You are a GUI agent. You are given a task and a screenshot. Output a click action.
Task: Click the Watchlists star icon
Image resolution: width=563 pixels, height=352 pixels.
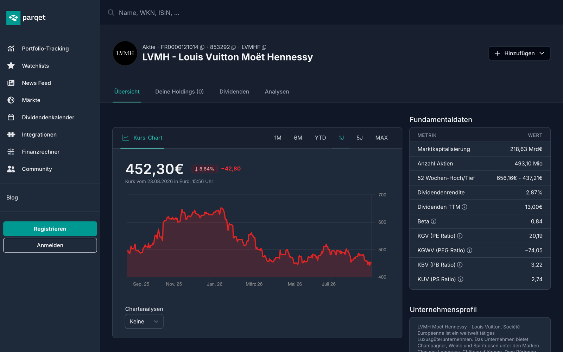11,66
